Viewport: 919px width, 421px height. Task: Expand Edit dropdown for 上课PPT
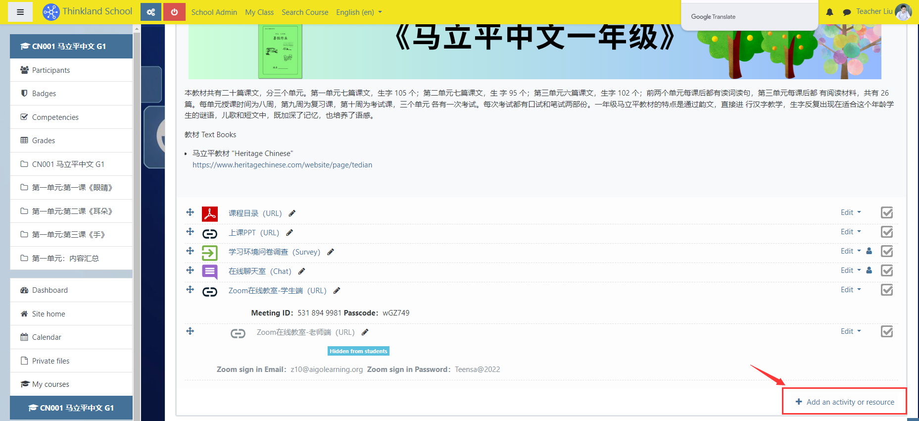click(851, 232)
